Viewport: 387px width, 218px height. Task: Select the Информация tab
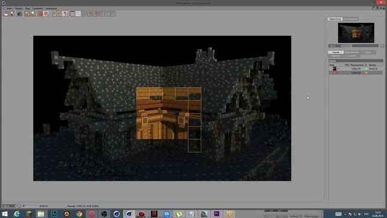(352, 53)
